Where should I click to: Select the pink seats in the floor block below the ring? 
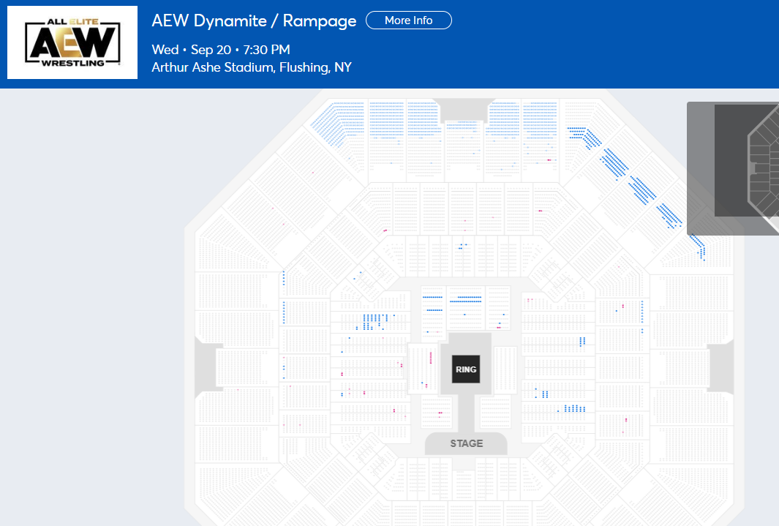(440, 413)
